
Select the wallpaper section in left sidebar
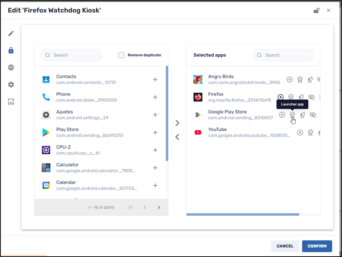pyautogui.click(x=11, y=101)
